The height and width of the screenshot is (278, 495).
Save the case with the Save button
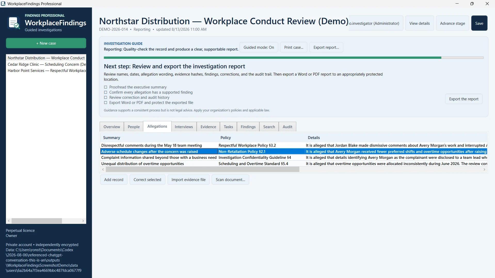coord(479,23)
